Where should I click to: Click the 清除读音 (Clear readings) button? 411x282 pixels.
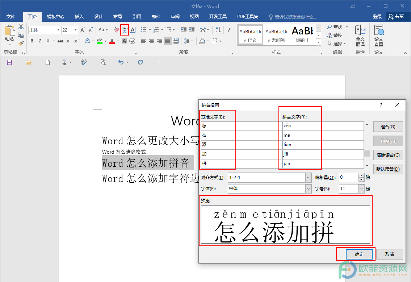click(x=388, y=155)
